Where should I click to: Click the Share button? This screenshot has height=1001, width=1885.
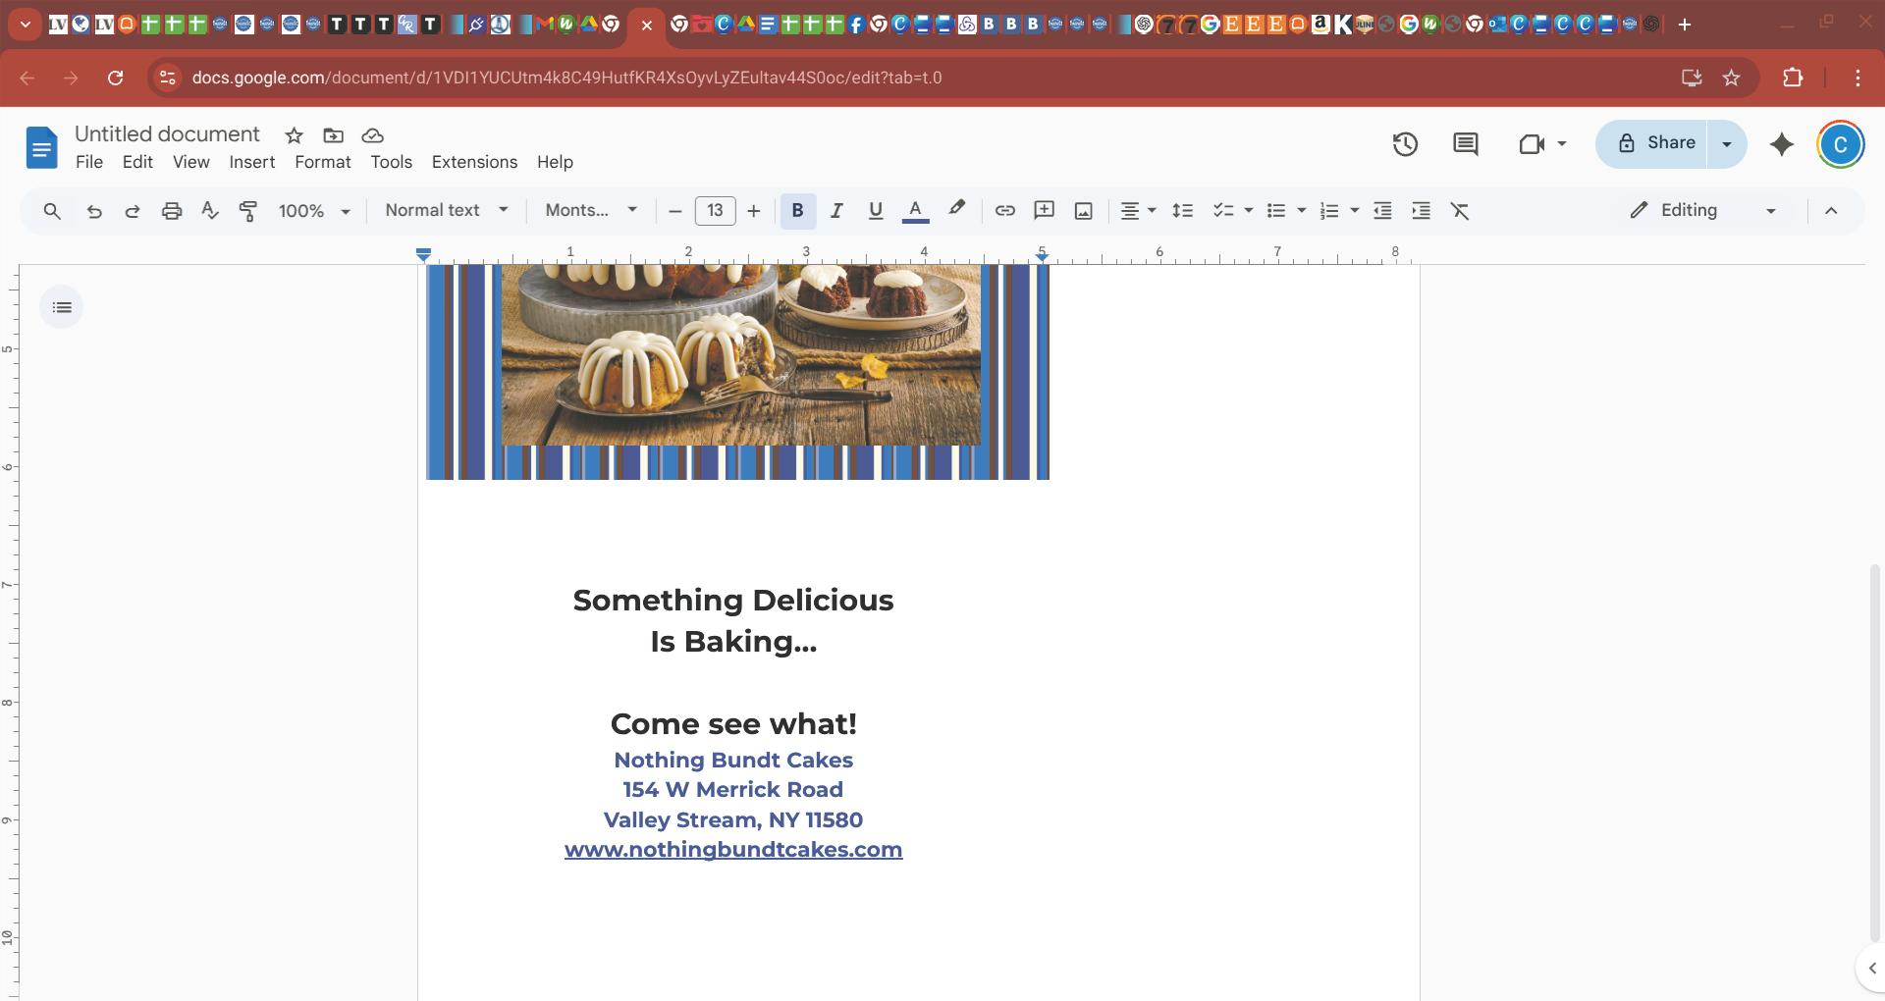(1653, 144)
